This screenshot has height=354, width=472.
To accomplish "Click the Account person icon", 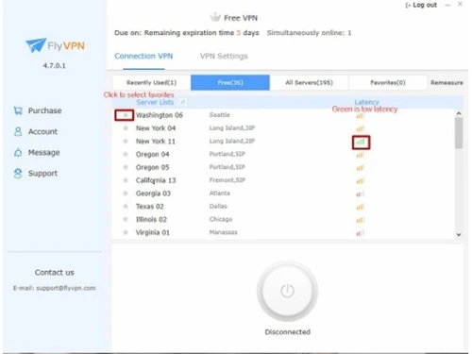I will [18, 131].
